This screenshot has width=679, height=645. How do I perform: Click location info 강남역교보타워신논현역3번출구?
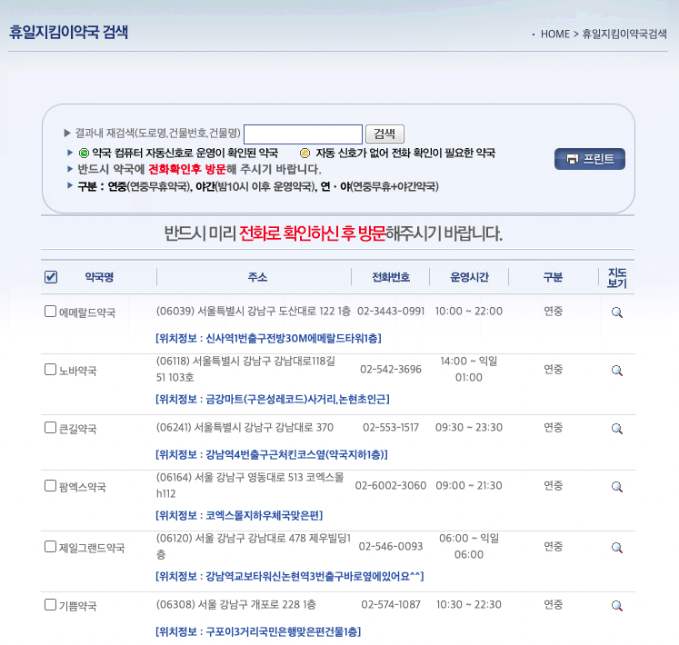pyautogui.click(x=290, y=577)
